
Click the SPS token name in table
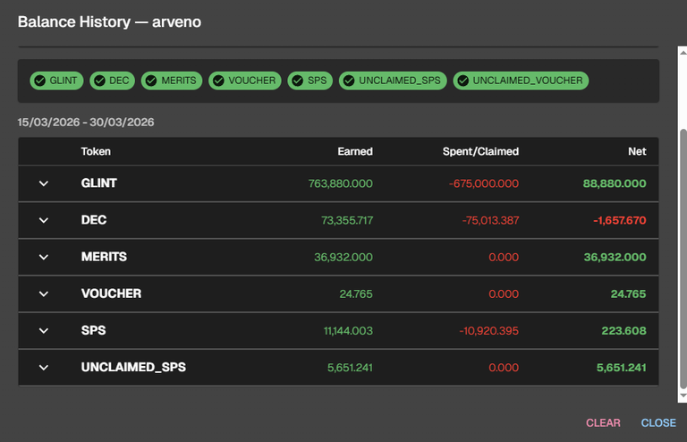coord(93,330)
